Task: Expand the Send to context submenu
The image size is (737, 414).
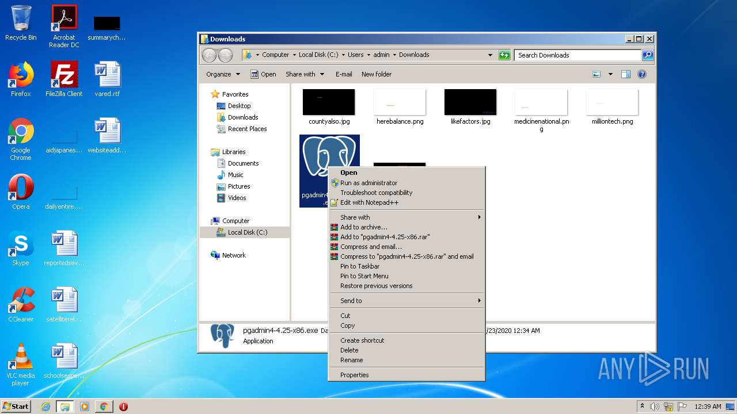Action: pyautogui.click(x=407, y=301)
